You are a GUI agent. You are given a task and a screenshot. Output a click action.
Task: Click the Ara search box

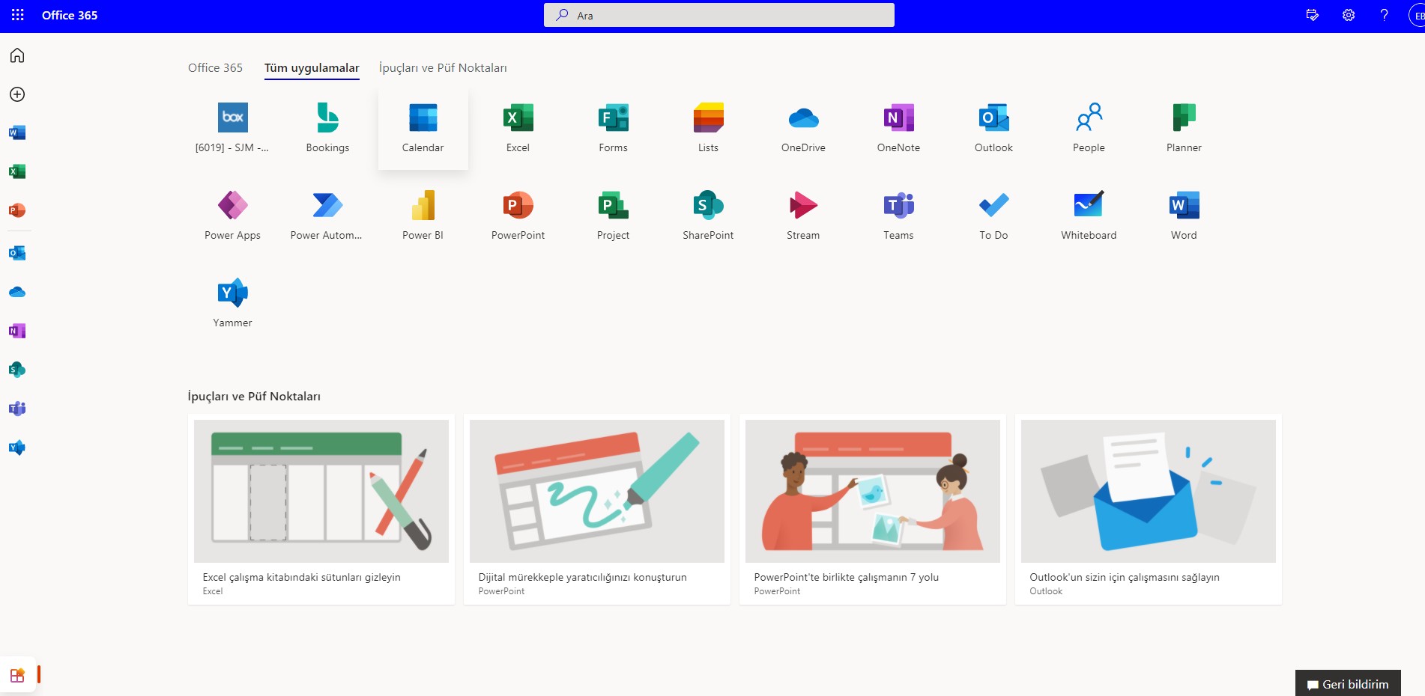click(x=719, y=15)
